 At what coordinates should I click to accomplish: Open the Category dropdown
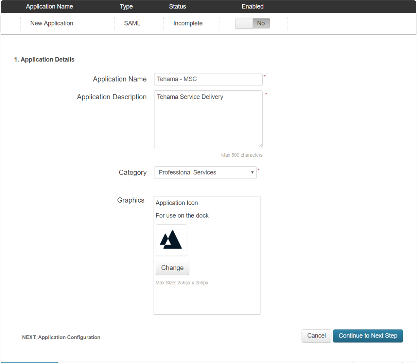205,172
